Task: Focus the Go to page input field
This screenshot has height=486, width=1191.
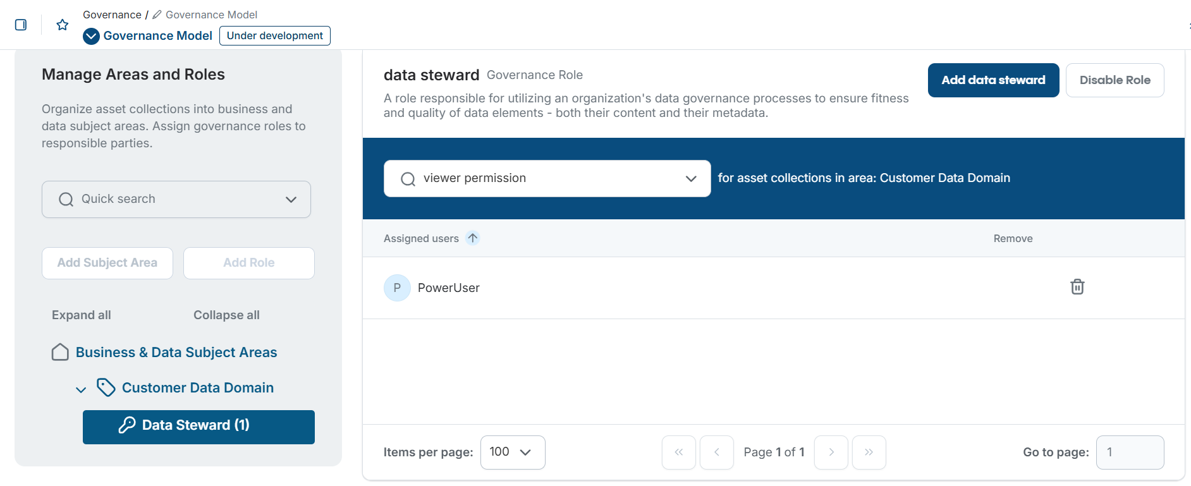Action: coord(1130,452)
